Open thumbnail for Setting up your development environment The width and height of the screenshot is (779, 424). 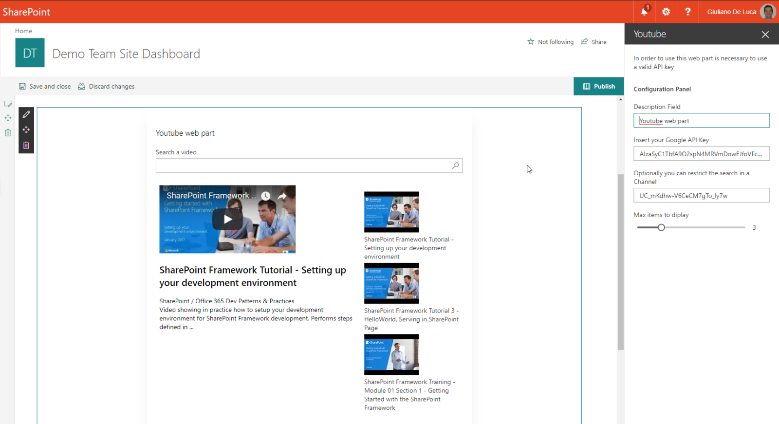(391, 212)
